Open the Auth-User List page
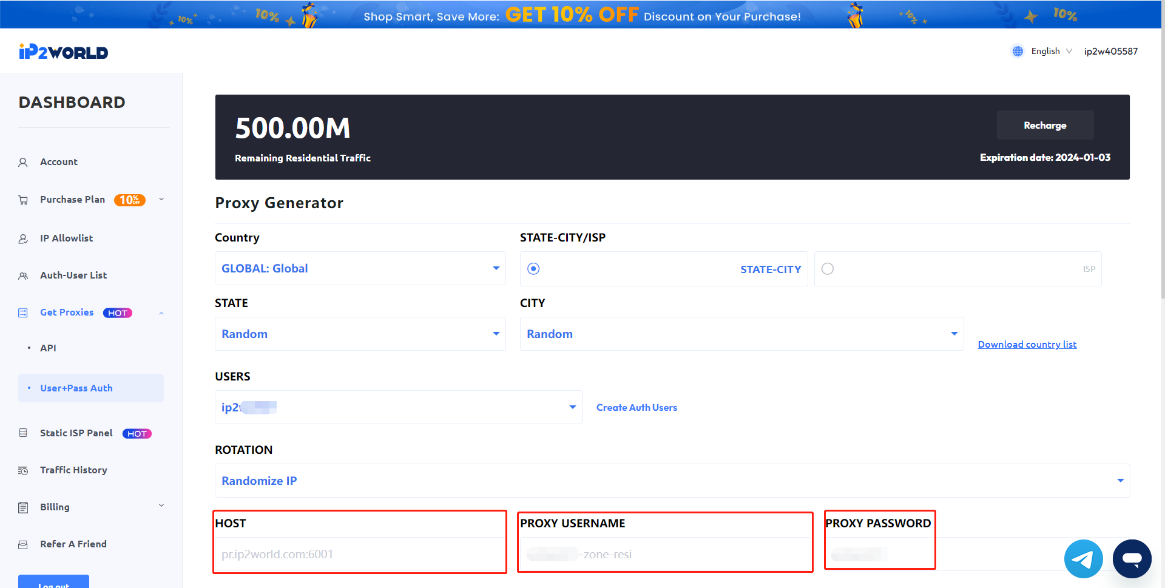The width and height of the screenshot is (1165, 588). [x=73, y=275]
